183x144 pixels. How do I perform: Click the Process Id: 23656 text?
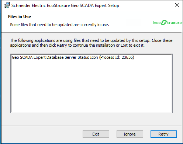pos(117,57)
